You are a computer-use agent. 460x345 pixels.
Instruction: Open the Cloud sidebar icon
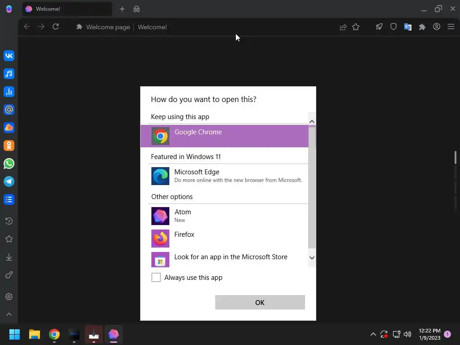coord(9,128)
